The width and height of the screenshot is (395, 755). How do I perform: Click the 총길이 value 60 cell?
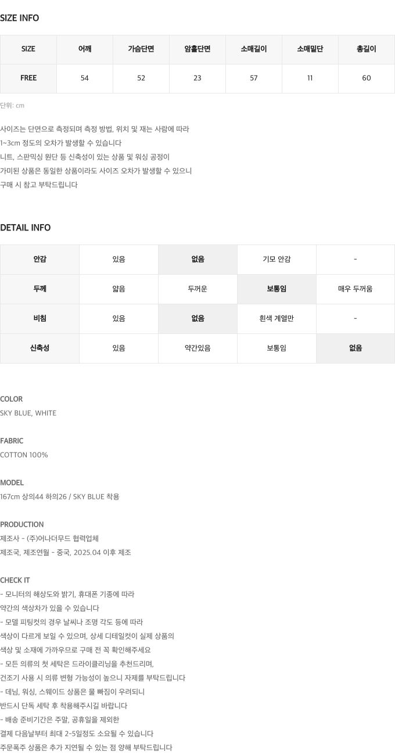(x=367, y=78)
